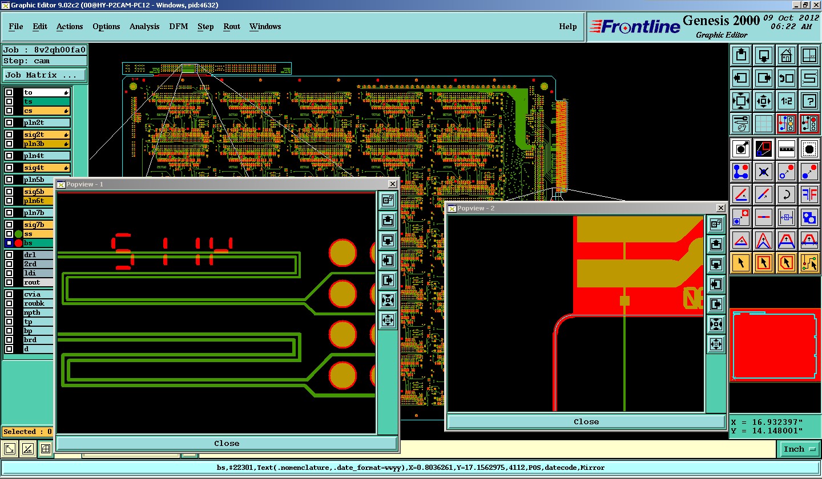Click the red color dot beside bs layer

pos(18,243)
